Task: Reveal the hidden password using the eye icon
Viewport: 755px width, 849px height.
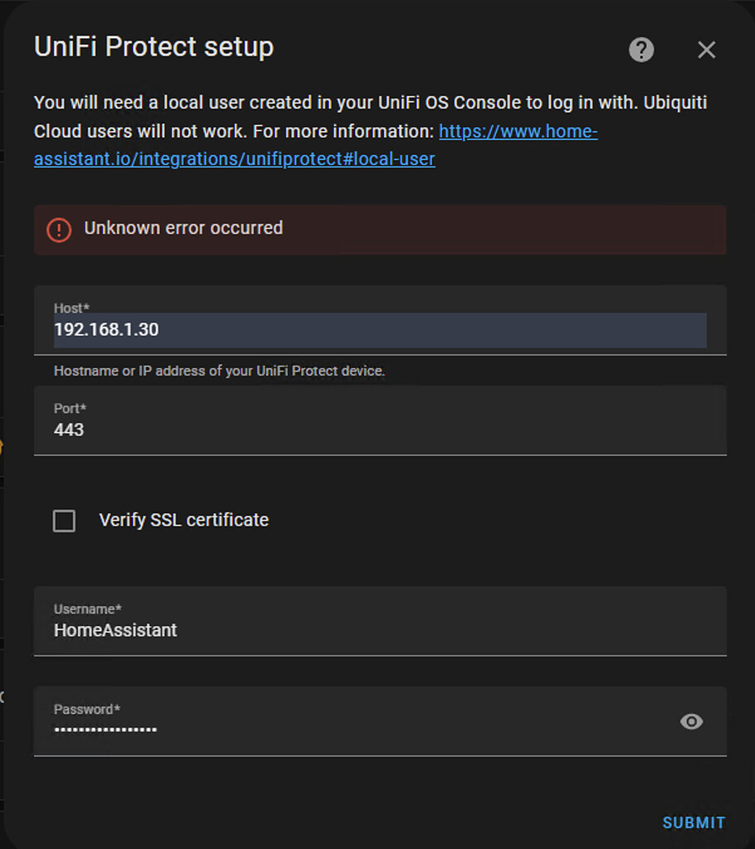Action: click(691, 721)
